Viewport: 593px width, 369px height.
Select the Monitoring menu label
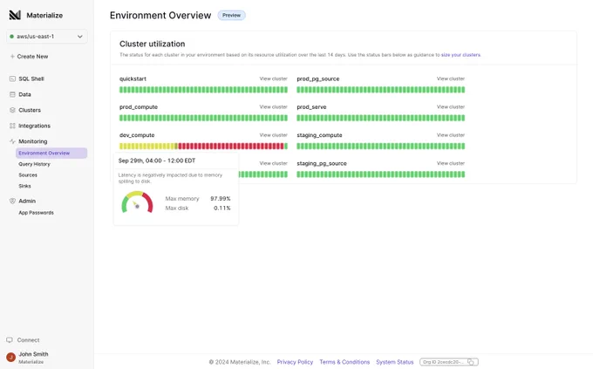click(x=33, y=141)
